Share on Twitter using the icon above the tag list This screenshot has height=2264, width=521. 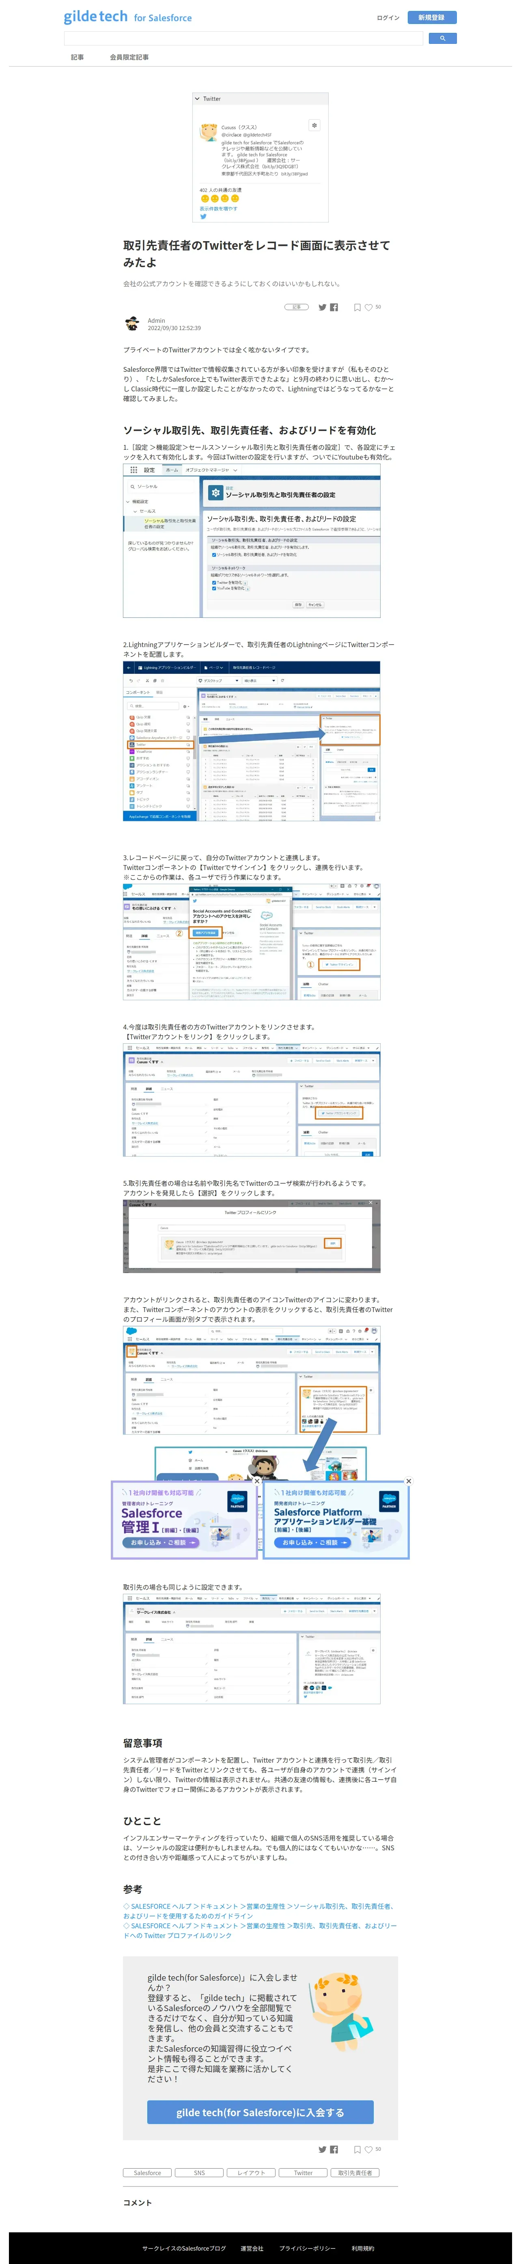(323, 2150)
